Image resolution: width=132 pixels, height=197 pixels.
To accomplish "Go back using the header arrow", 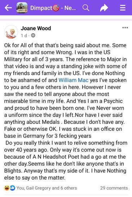I will (x=8, y=8).
